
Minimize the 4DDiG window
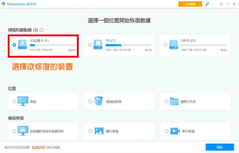[228, 4]
